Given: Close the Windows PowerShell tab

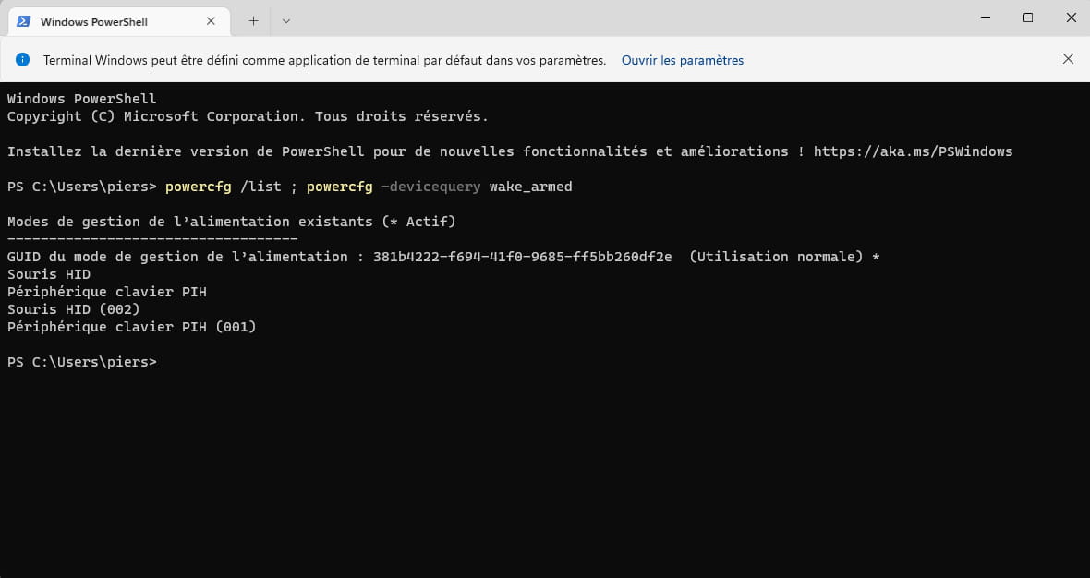Looking at the screenshot, I should pyautogui.click(x=211, y=21).
